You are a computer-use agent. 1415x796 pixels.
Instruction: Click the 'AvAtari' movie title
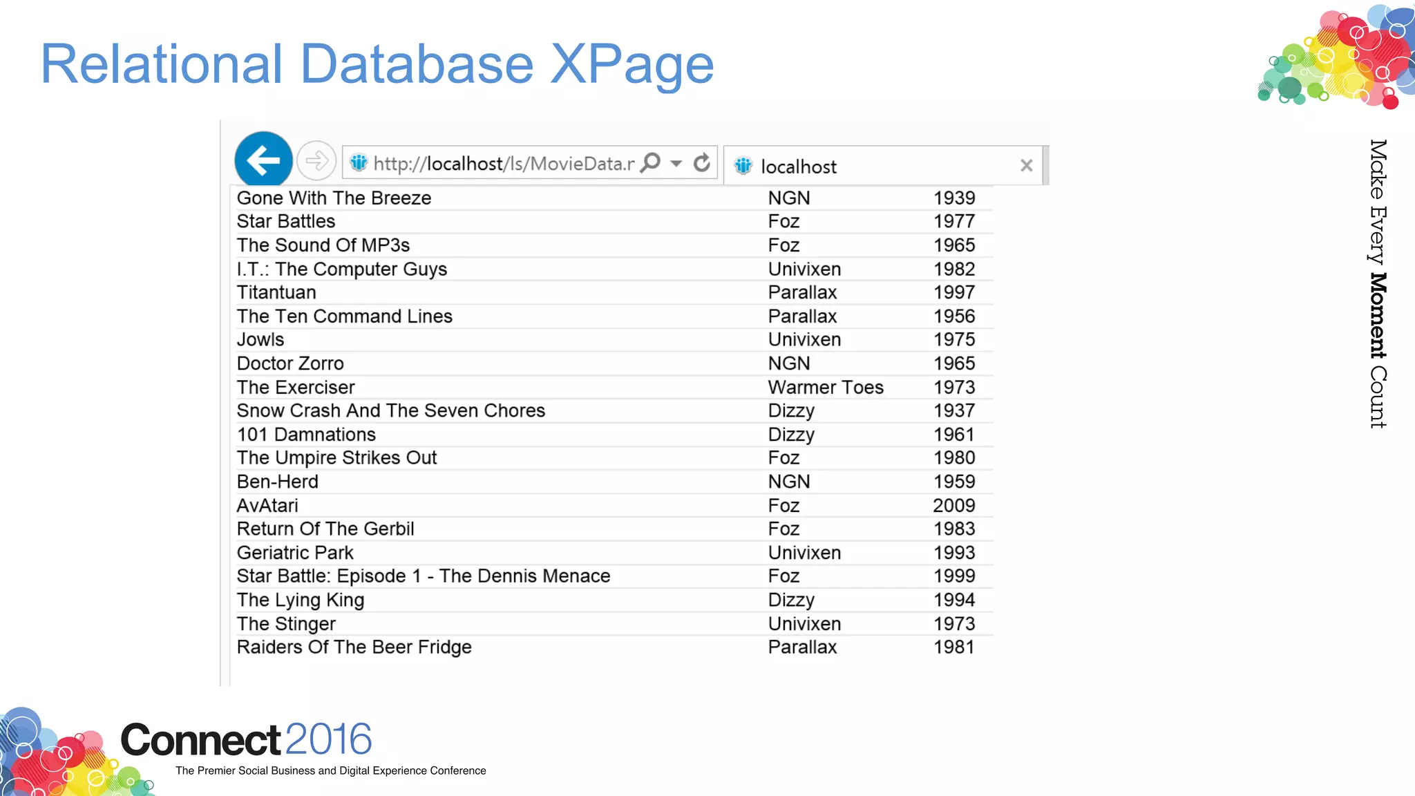(267, 506)
